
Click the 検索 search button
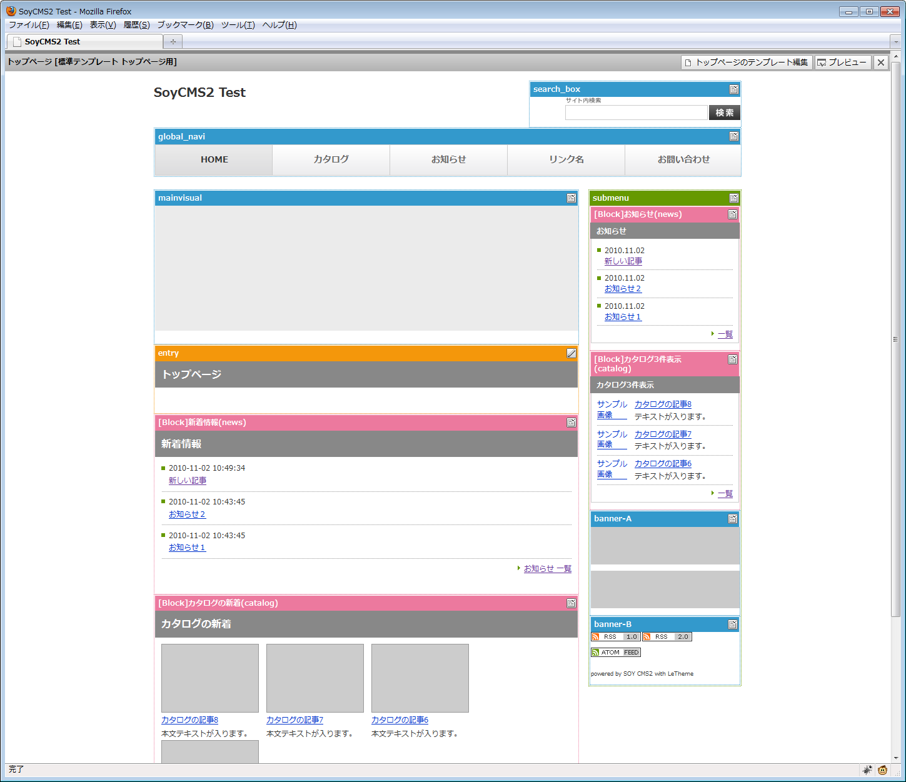click(724, 113)
